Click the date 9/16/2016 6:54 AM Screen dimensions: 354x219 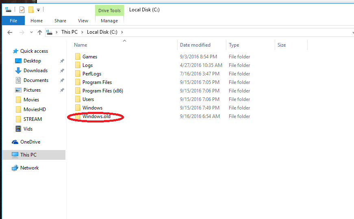[x=200, y=116]
